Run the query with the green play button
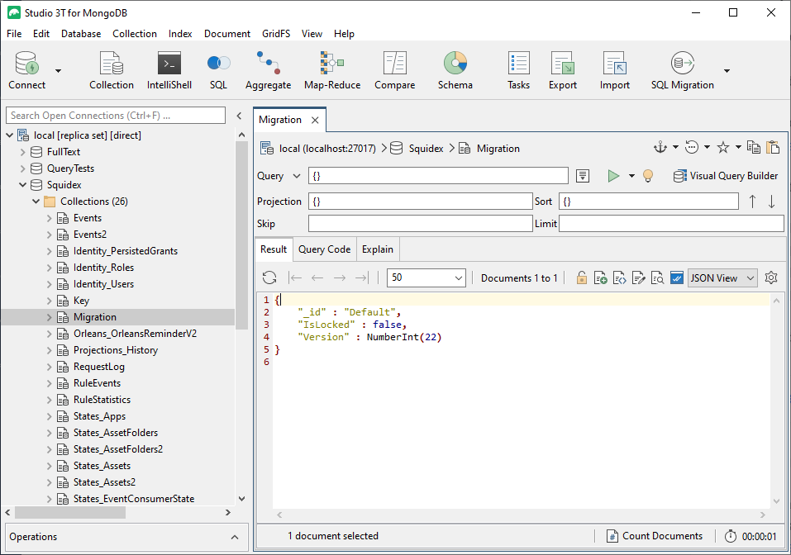 tap(613, 176)
